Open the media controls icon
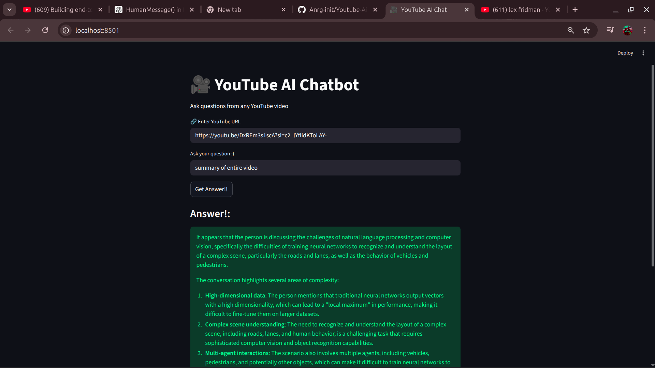 click(x=610, y=30)
